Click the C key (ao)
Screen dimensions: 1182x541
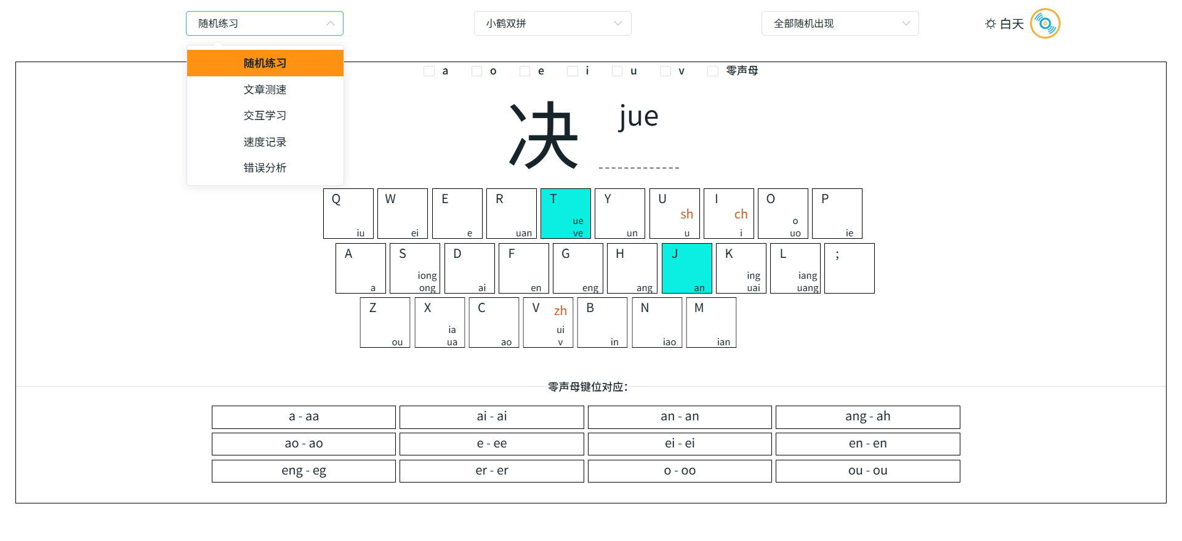click(494, 323)
